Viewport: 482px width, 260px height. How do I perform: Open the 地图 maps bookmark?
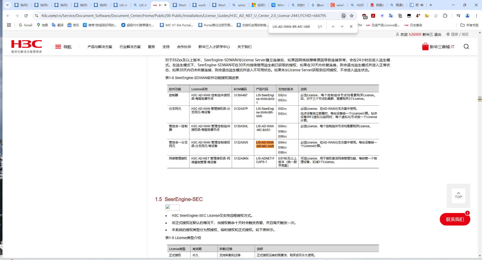point(42,25)
